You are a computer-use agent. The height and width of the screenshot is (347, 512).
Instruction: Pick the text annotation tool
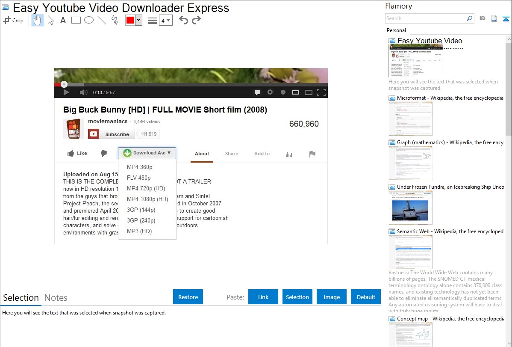click(63, 20)
